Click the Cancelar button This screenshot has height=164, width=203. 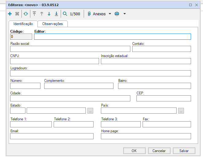click(x=159, y=151)
